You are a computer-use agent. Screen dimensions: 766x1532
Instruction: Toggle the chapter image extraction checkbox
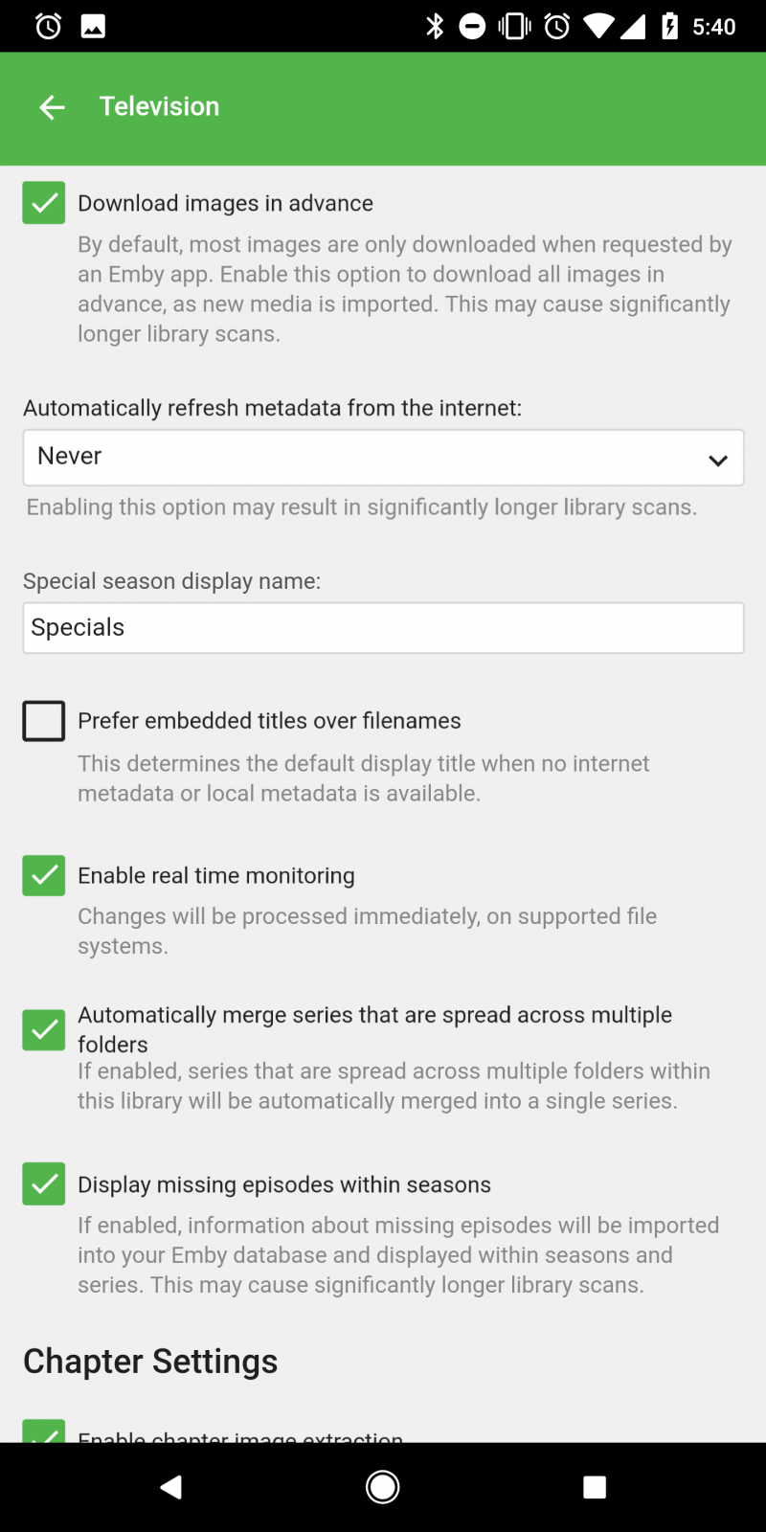pos(44,1431)
